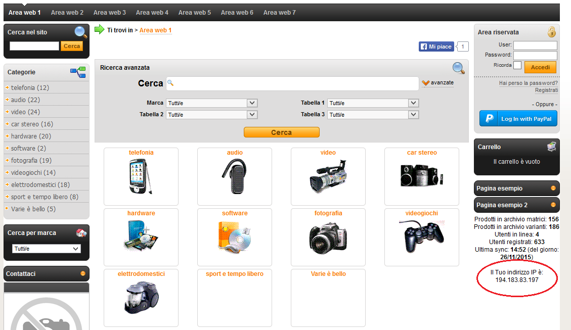Click the orange dot on Pagina esempio
571x330 pixels.
(553, 188)
